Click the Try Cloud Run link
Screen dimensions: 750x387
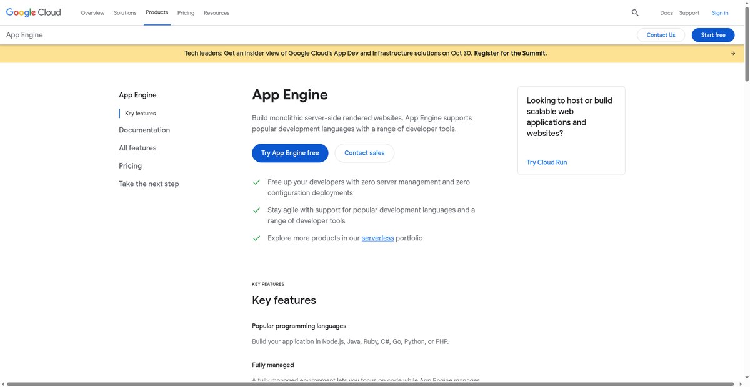coord(547,162)
